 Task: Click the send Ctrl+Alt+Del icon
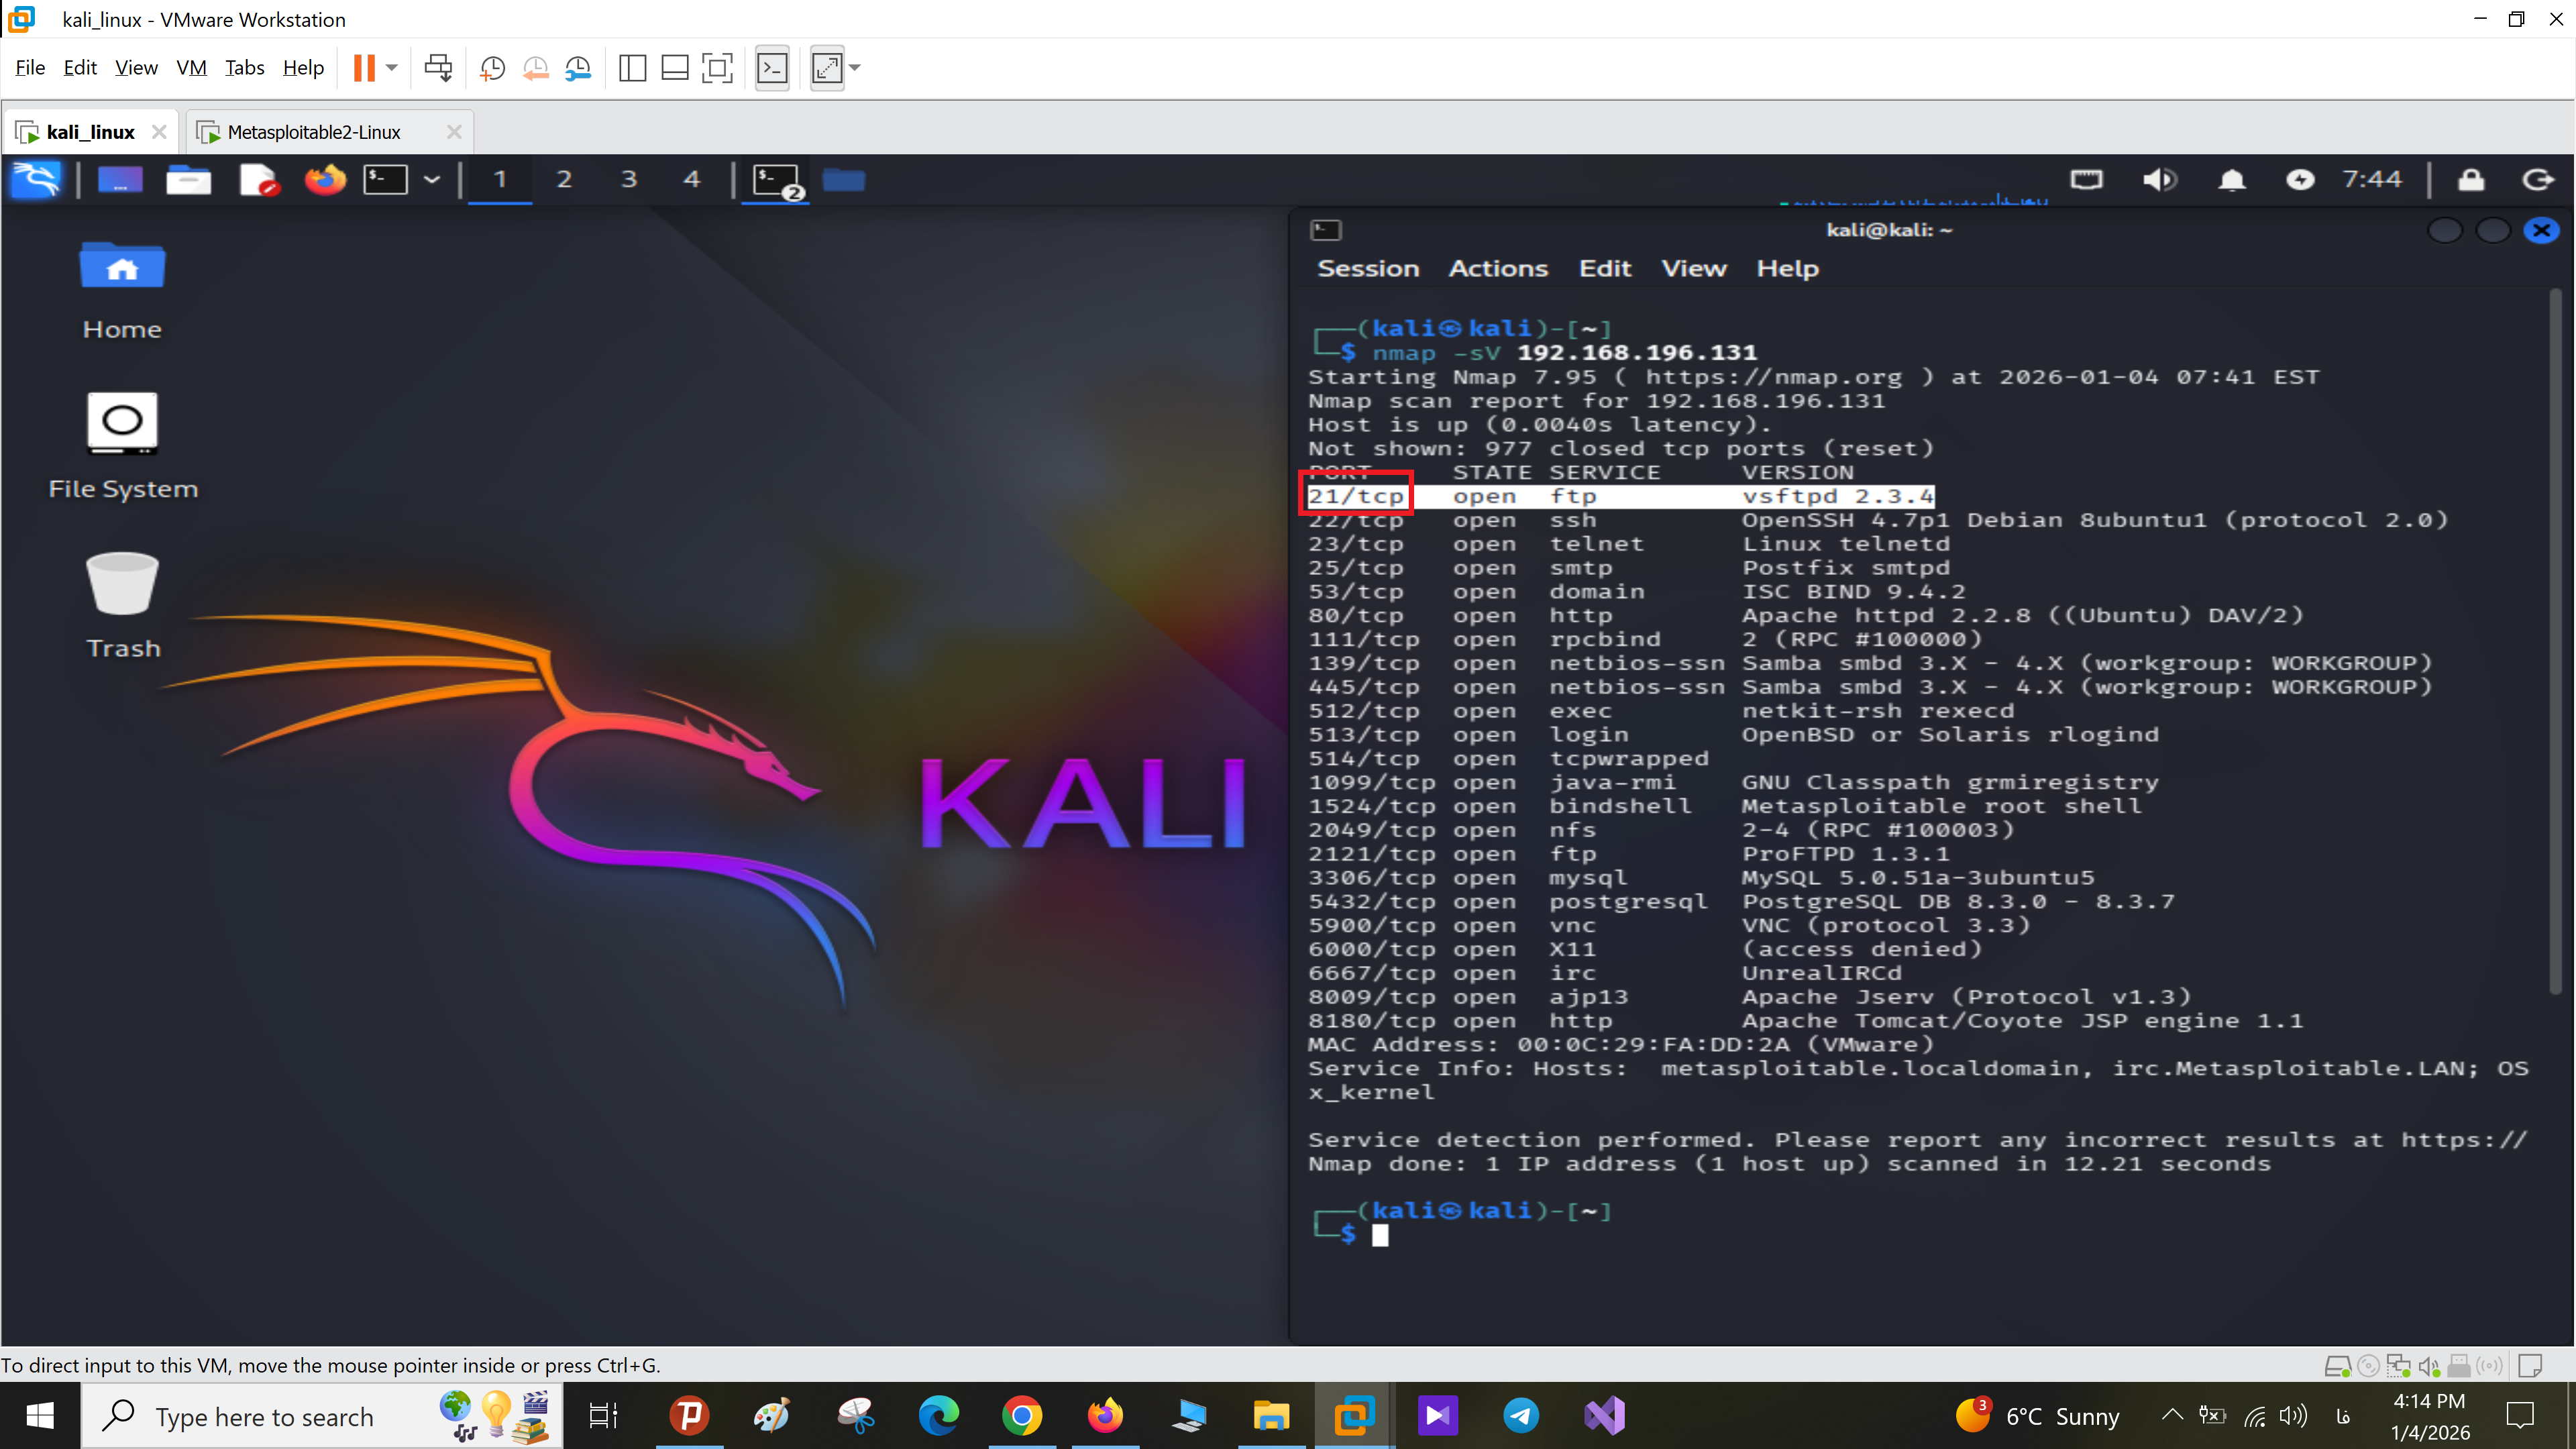coord(438,68)
